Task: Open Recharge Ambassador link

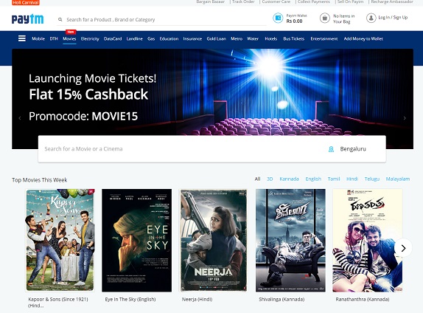Action: 392,1
